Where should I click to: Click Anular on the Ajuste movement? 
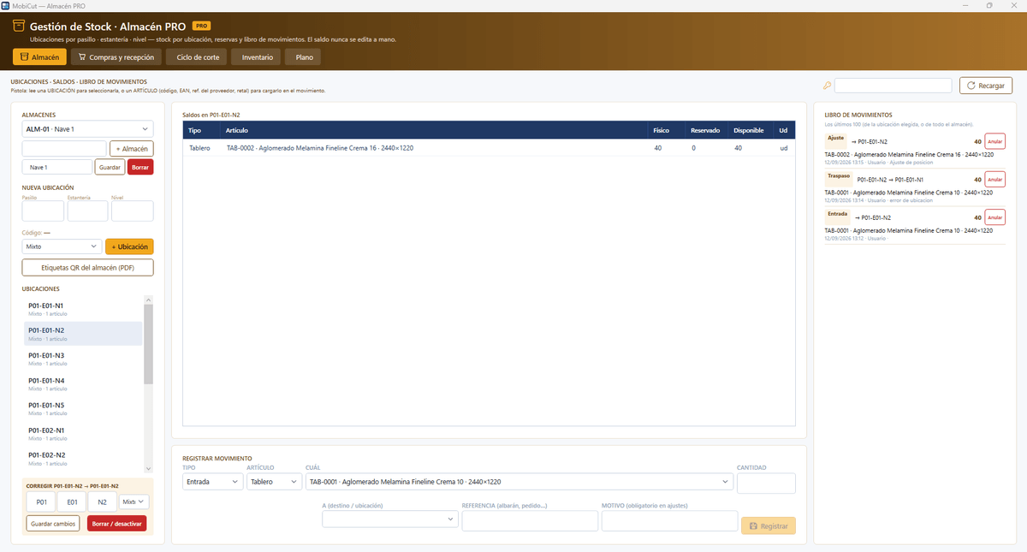(x=995, y=142)
